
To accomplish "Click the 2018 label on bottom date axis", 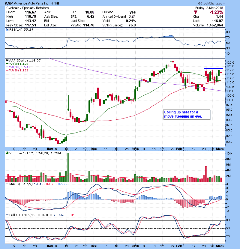I will pos(135,246).
